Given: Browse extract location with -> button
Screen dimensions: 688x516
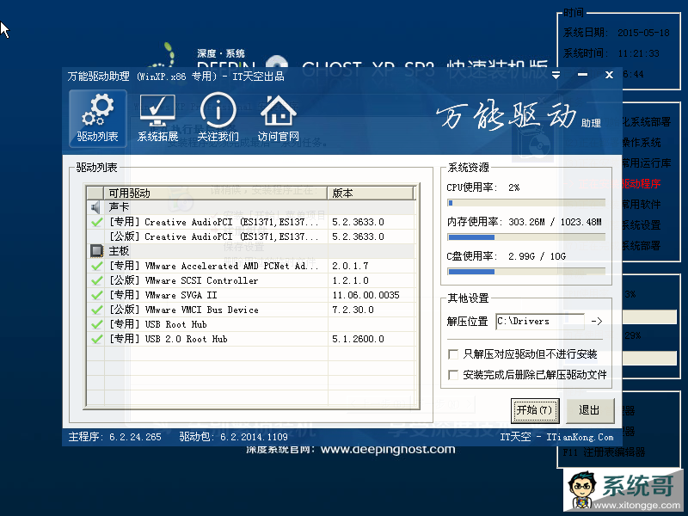Looking at the screenshot, I should (597, 321).
